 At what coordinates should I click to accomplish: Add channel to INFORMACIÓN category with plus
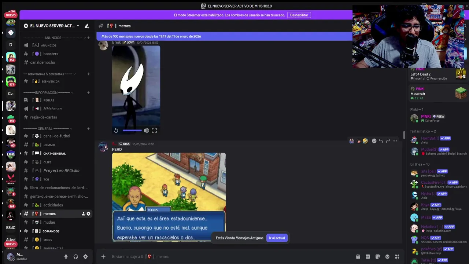click(88, 93)
